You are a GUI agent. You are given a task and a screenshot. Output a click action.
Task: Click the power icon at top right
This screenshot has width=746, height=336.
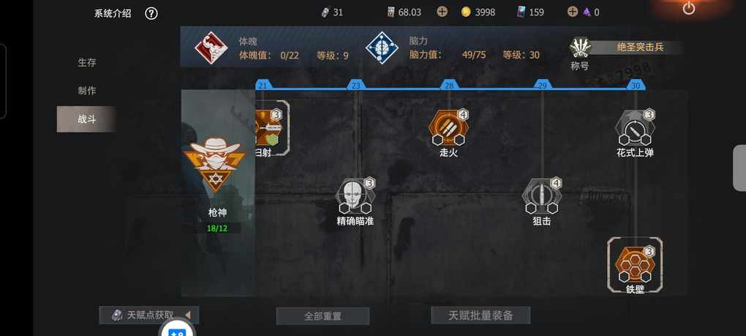click(688, 7)
